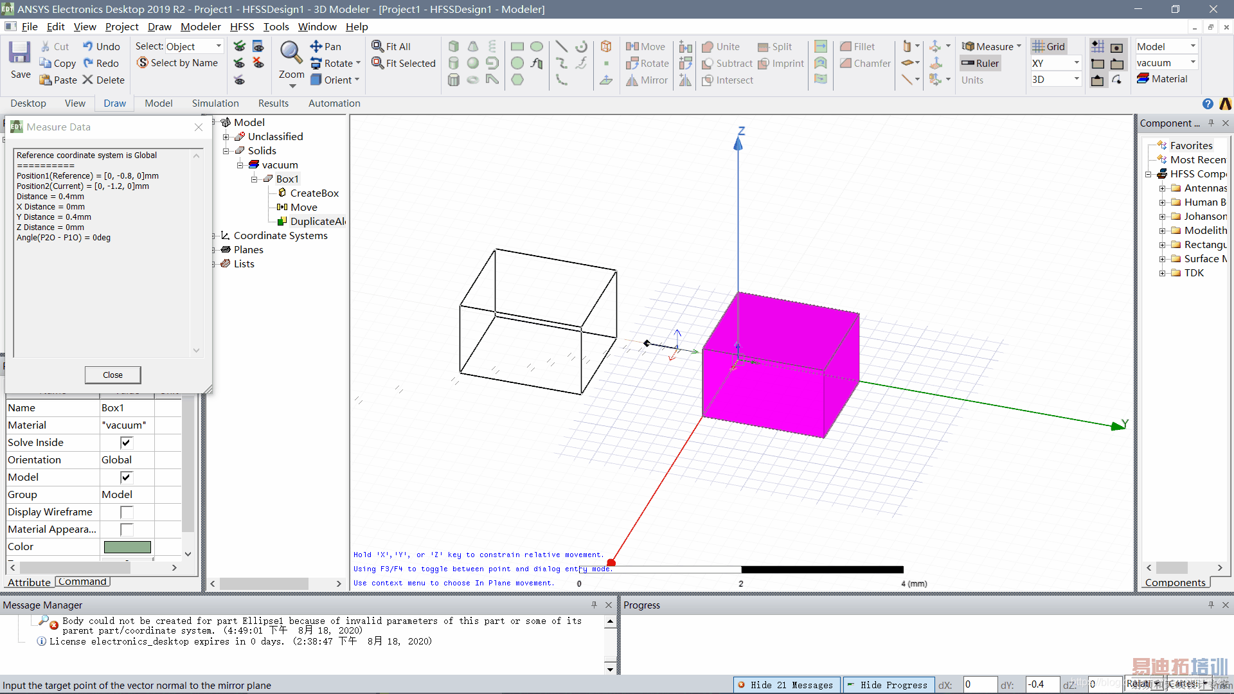Close the Measure Data dialog
The width and height of the screenshot is (1234, 694).
pyautogui.click(x=112, y=375)
